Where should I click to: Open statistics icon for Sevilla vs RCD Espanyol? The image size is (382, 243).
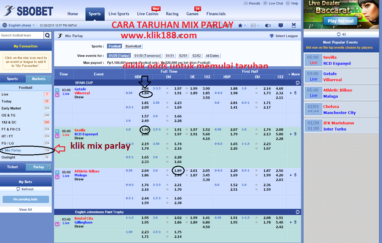(x=57, y=136)
